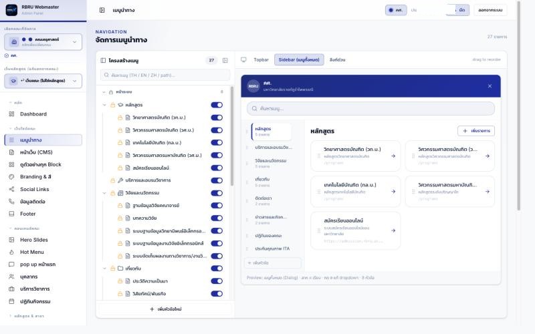535x334 pixels.
Task: Open the faculty selector dropdown
Action: pos(43,42)
